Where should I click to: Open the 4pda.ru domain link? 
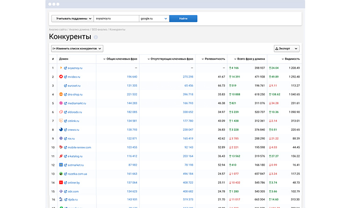73,200
